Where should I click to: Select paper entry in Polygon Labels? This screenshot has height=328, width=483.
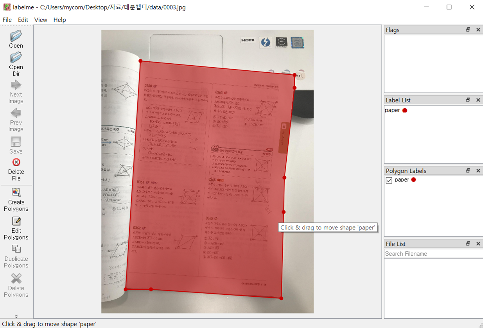pyautogui.click(x=402, y=180)
